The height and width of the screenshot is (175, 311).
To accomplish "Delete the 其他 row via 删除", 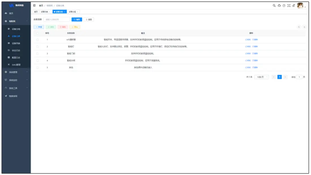I will [x=255, y=67].
